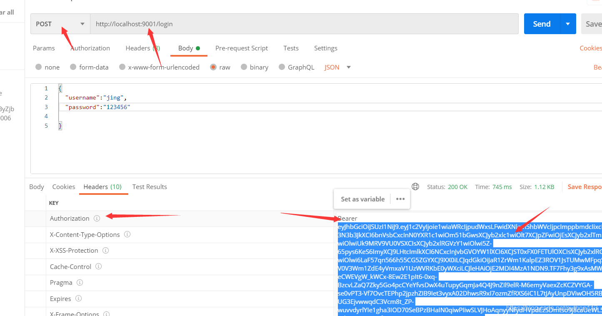602x316 pixels.
Task: Open the Settings tab
Action: (x=326, y=48)
